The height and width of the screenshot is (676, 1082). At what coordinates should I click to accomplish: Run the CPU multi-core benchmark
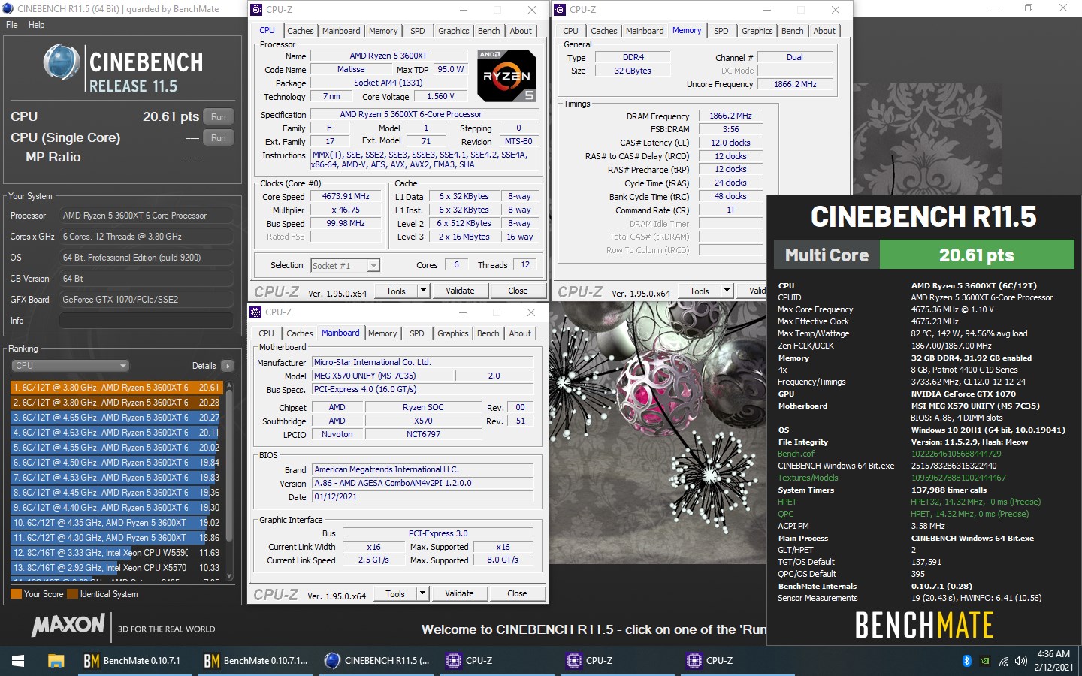point(218,116)
